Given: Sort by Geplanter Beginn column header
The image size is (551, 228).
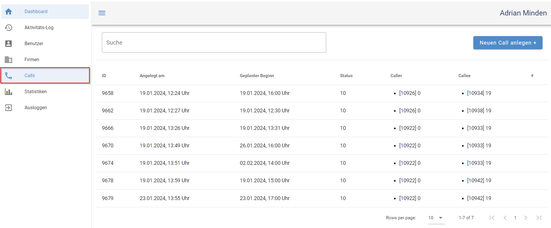Looking at the screenshot, I should 257,76.
